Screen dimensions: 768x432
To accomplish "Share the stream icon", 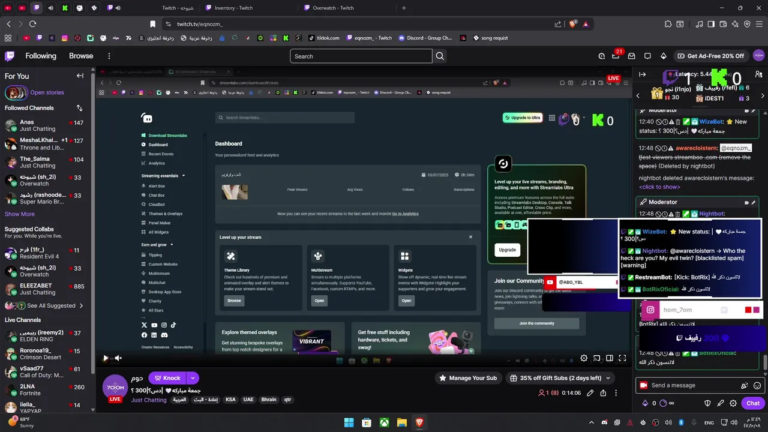I will click(x=603, y=393).
